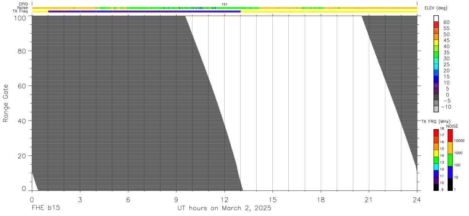
Task: Click the Range Gate axis title
Action: coord(6,104)
